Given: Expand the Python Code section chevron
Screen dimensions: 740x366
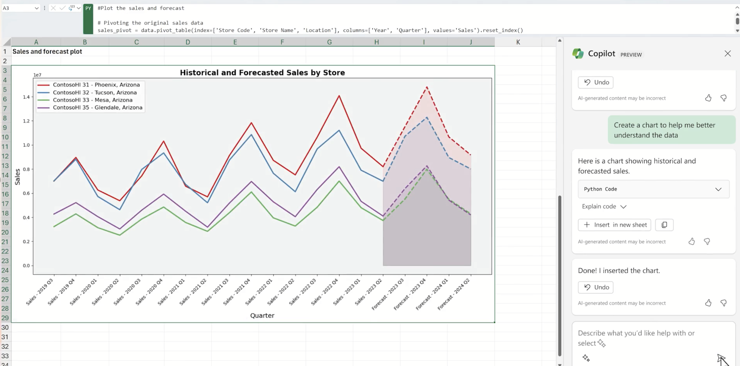Looking at the screenshot, I should (718, 189).
